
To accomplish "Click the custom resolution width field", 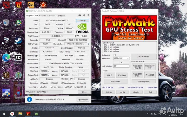I will [x=117, y=62].
